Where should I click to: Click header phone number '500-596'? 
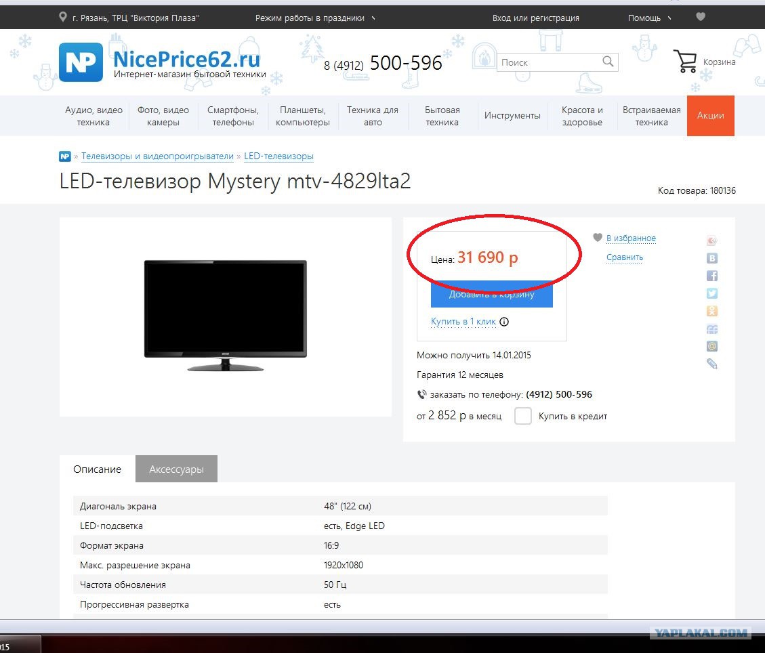406,63
